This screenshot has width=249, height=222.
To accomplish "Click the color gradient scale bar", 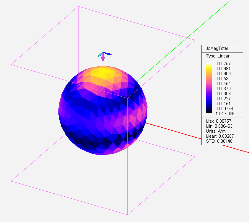I will (209, 88).
